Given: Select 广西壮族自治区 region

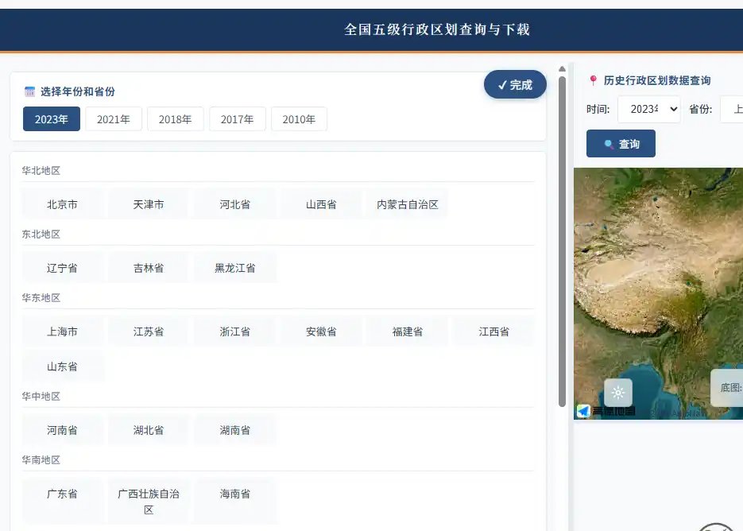Looking at the screenshot, I should pyautogui.click(x=149, y=502).
